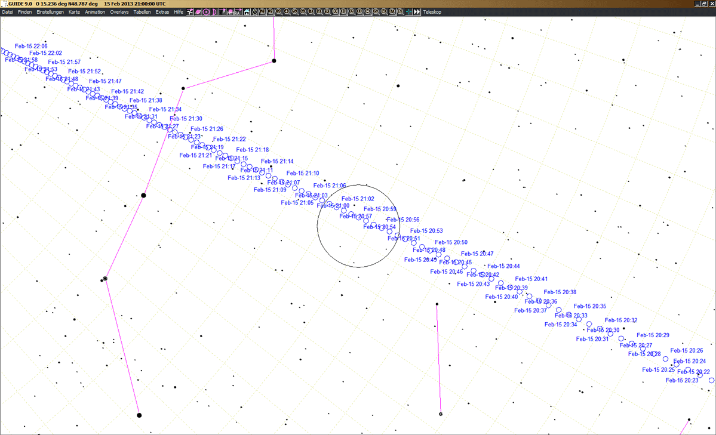Open the Hilfe menu
Viewport: 716px width, 435px height.
[x=179, y=12]
